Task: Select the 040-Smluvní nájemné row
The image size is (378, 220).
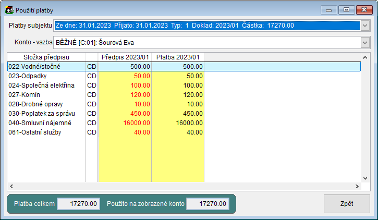Action: [46, 123]
